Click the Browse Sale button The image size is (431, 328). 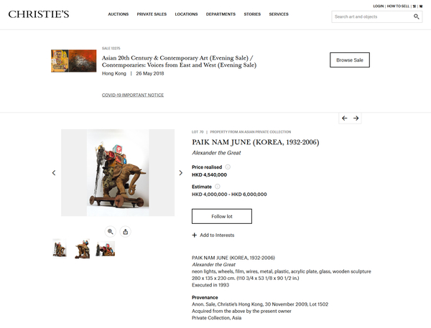[350, 60]
